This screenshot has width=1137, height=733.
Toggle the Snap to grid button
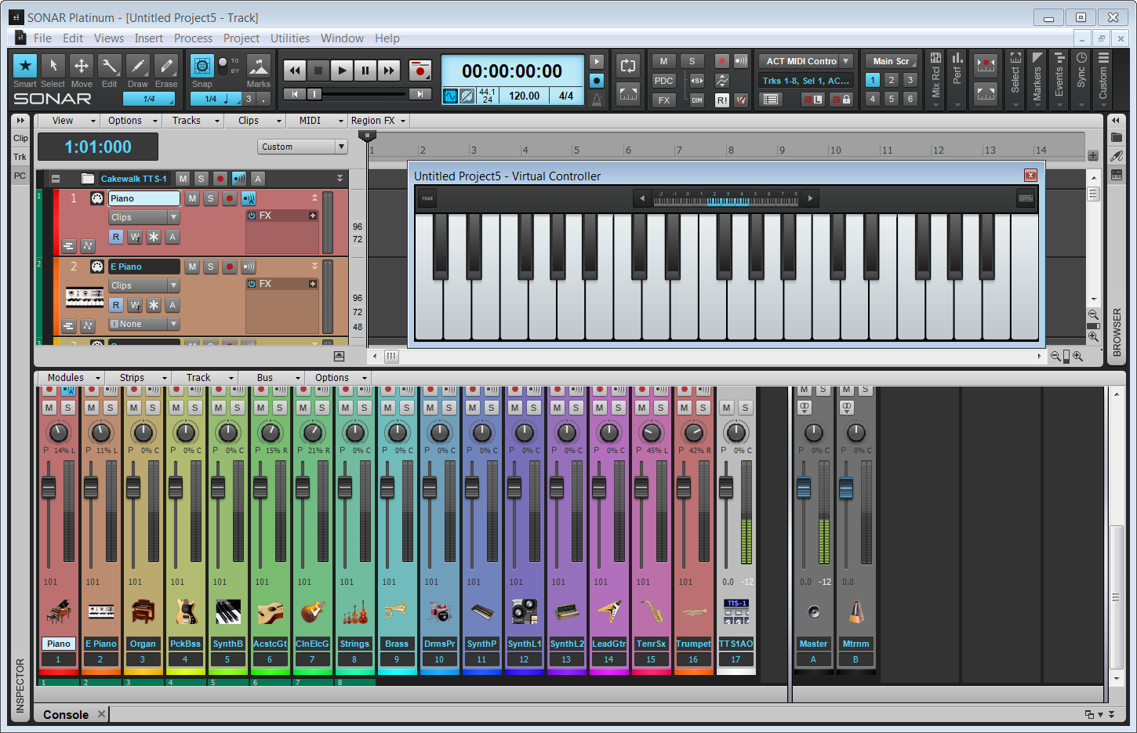point(202,66)
